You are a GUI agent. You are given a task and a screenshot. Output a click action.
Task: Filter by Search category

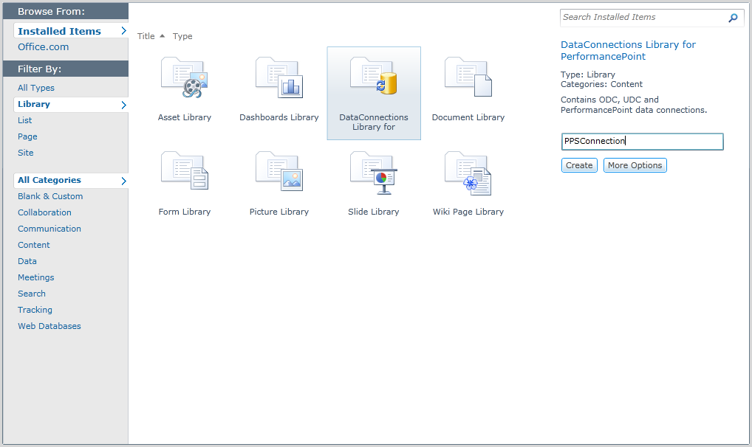pos(32,294)
